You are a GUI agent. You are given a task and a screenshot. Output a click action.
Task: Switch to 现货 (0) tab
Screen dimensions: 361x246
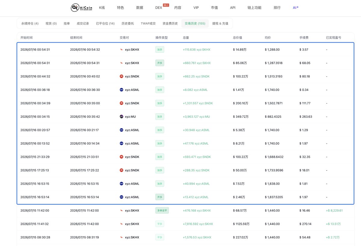pyautogui.click(x=51, y=23)
